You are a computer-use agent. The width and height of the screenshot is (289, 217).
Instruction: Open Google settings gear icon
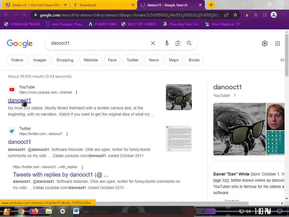click(x=265, y=44)
